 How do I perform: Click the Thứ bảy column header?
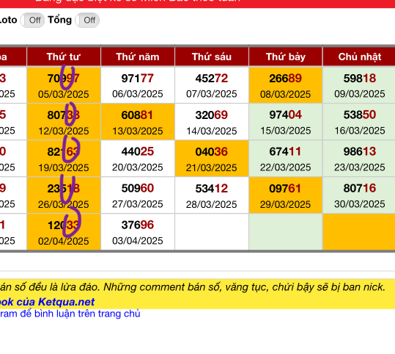[x=286, y=57]
